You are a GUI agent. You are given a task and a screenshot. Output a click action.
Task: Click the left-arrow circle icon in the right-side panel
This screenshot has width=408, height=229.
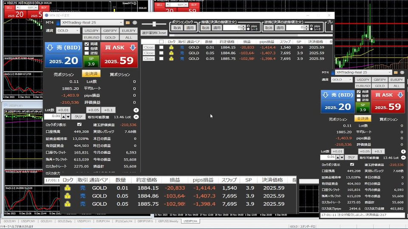pos(403,151)
